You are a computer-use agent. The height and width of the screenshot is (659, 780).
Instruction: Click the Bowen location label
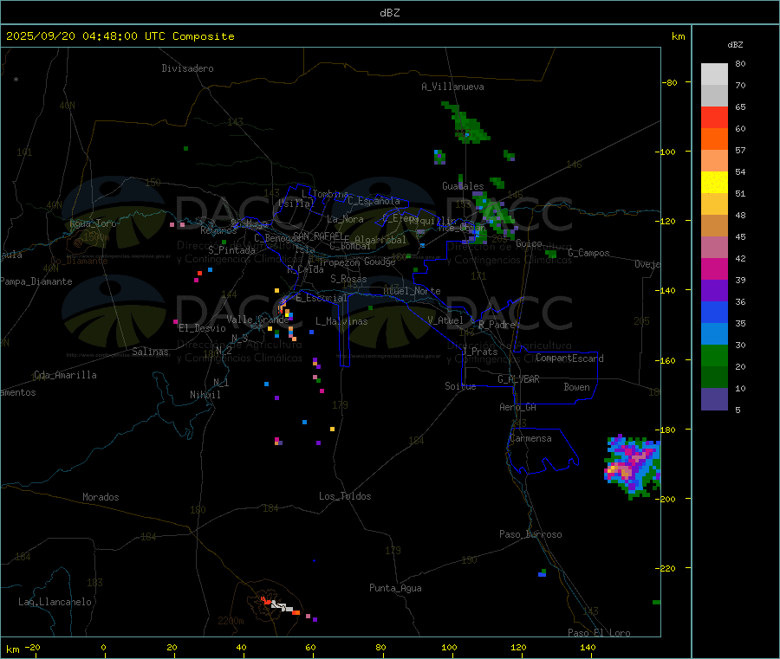pos(576,387)
